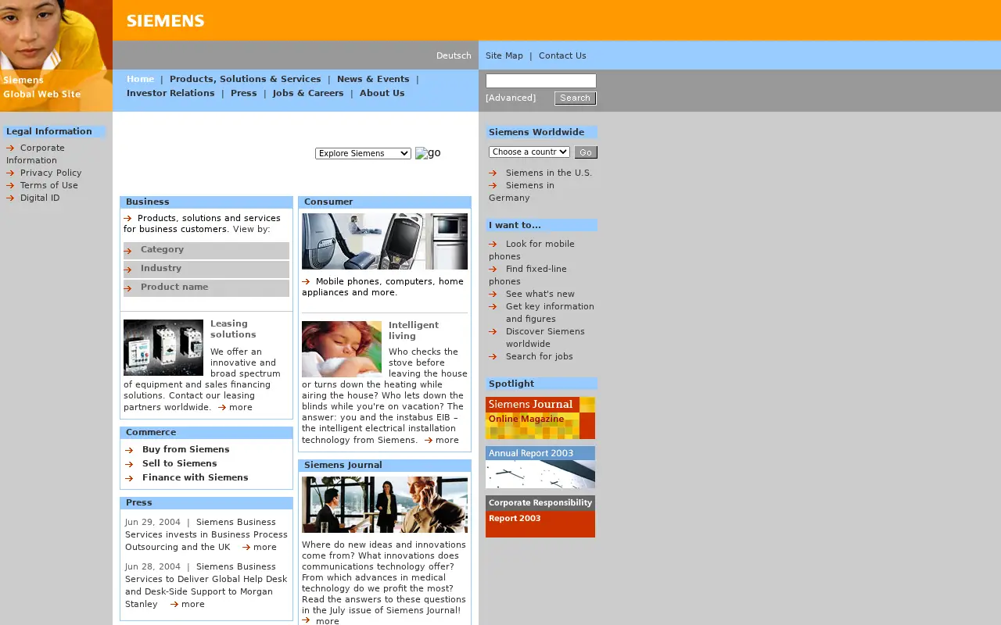Open the About Us menu item
This screenshot has height=625, width=1001.
coord(382,93)
